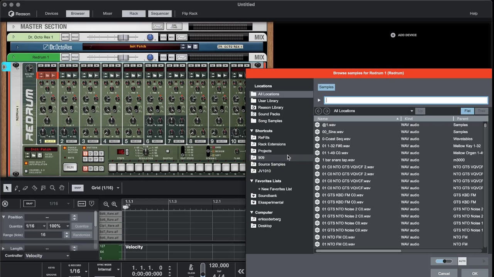Toggle the AUTO audition button in browser
The width and height of the screenshot is (494, 277).
pyautogui.click(x=462, y=261)
